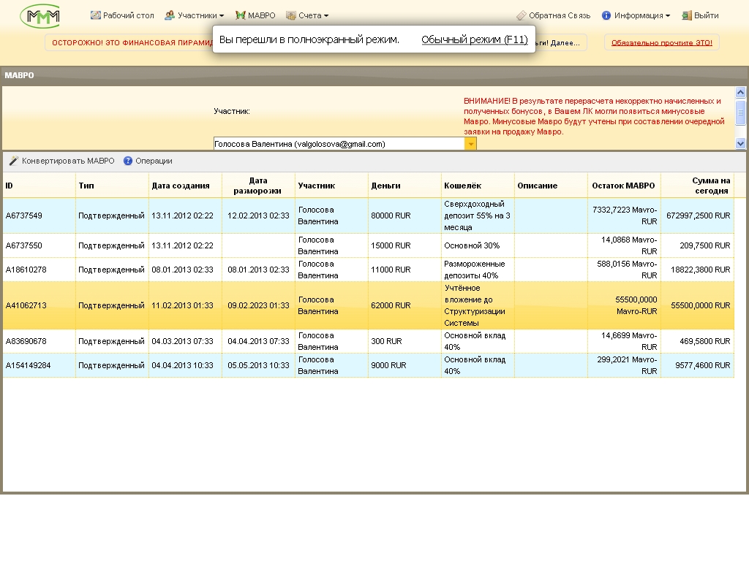Click Конвертировать МАВРО button
The width and height of the screenshot is (749, 561).
click(x=61, y=161)
